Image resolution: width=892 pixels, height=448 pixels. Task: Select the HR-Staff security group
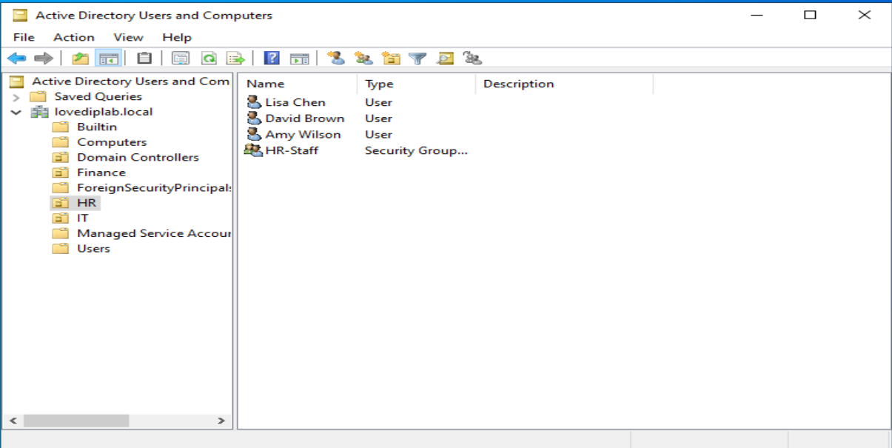292,150
